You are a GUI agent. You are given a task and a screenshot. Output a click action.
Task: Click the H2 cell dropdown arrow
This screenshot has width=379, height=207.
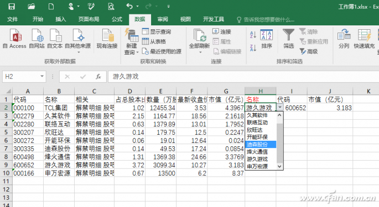point(279,107)
